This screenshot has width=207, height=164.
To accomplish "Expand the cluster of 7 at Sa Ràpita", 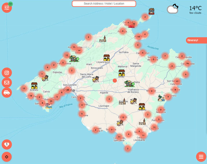I will point(111,130).
